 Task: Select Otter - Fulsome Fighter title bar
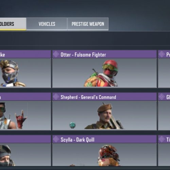coord(104,54)
